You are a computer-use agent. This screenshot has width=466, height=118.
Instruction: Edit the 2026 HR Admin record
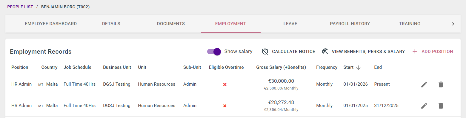[x=424, y=84]
